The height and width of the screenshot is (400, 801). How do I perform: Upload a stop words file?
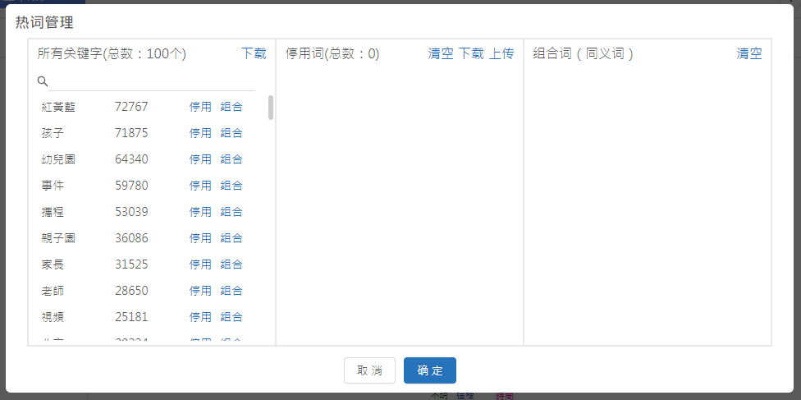pos(501,53)
